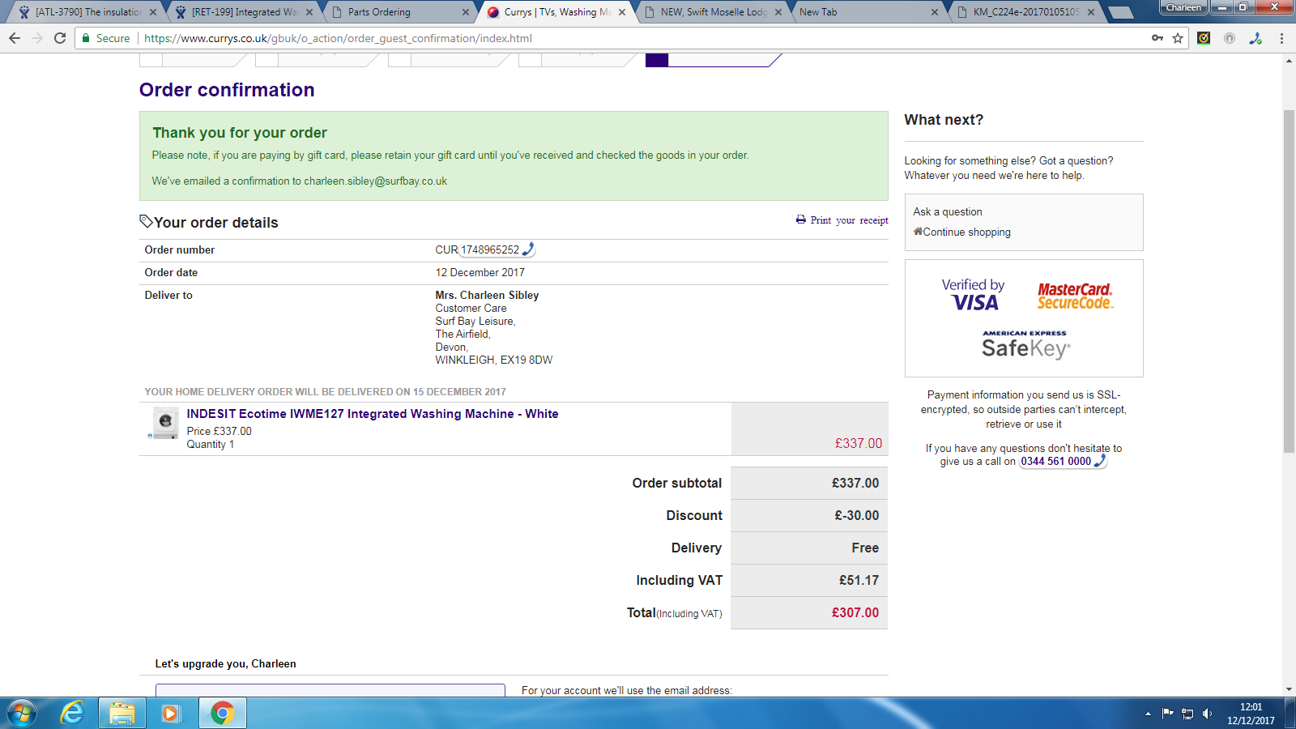
Task: Click the volume speaker tray icon
Action: [x=1207, y=714]
